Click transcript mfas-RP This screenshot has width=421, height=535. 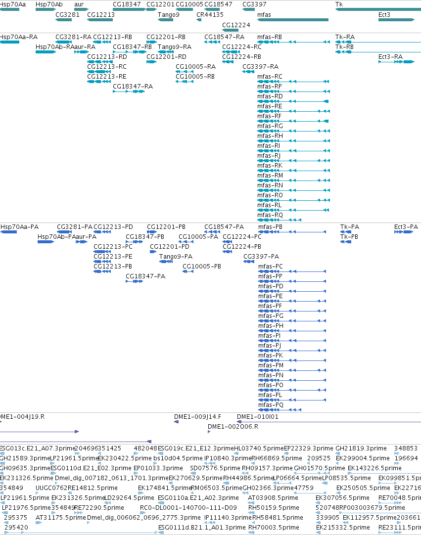click(294, 91)
